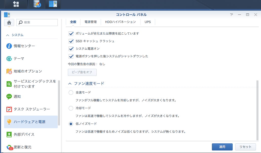
Task: Click the 適用 apply button
Action: click(222, 147)
